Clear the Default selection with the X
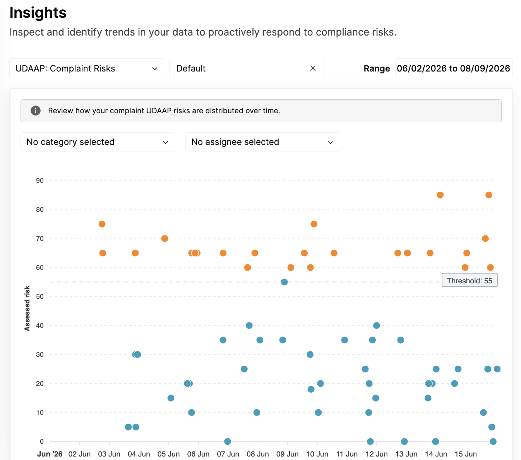Screen dimensions: 521x460 pyautogui.click(x=313, y=68)
